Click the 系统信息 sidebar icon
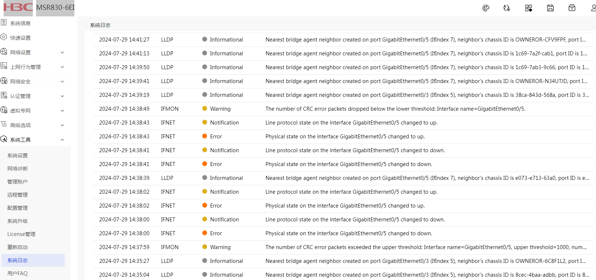 (x=4, y=23)
